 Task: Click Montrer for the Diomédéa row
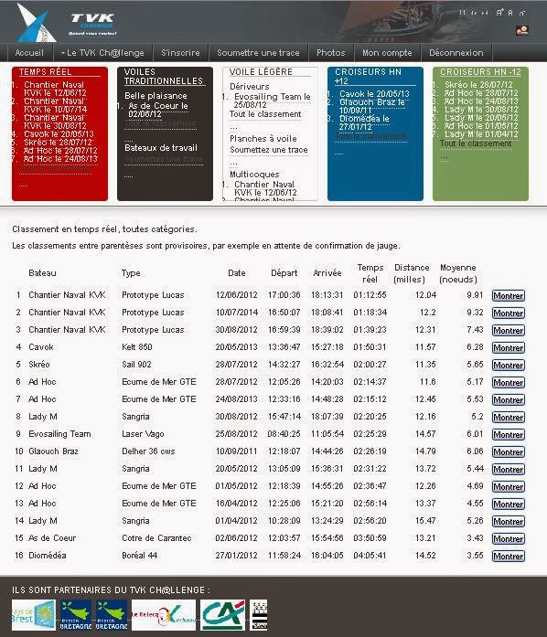pos(509,557)
